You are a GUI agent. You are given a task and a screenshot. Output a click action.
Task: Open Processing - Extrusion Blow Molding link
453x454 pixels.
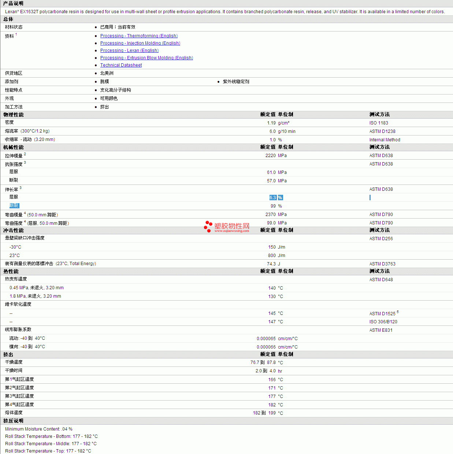[146, 58]
